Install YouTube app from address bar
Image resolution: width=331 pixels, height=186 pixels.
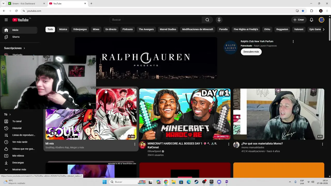coord(297,11)
